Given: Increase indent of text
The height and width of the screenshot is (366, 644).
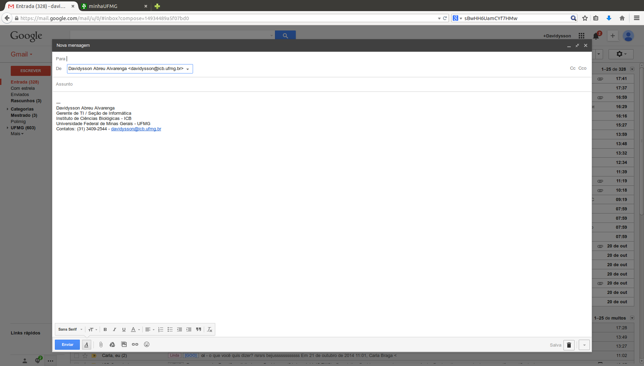Looking at the screenshot, I should tap(189, 330).
